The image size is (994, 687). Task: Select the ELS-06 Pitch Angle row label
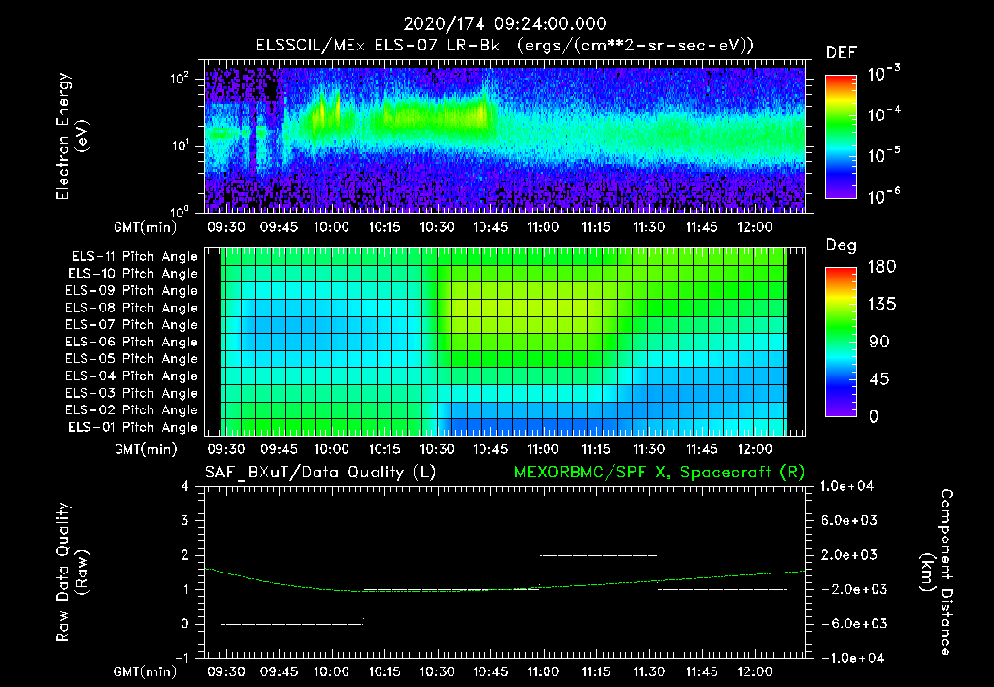132,342
